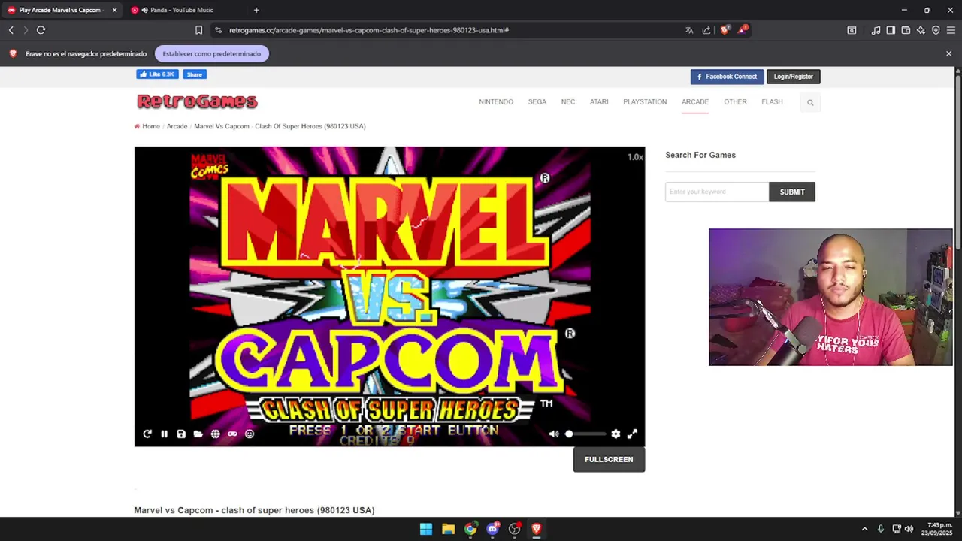This screenshot has width=962, height=541.
Task: Open the NINTENDO menu
Action: 496,102
